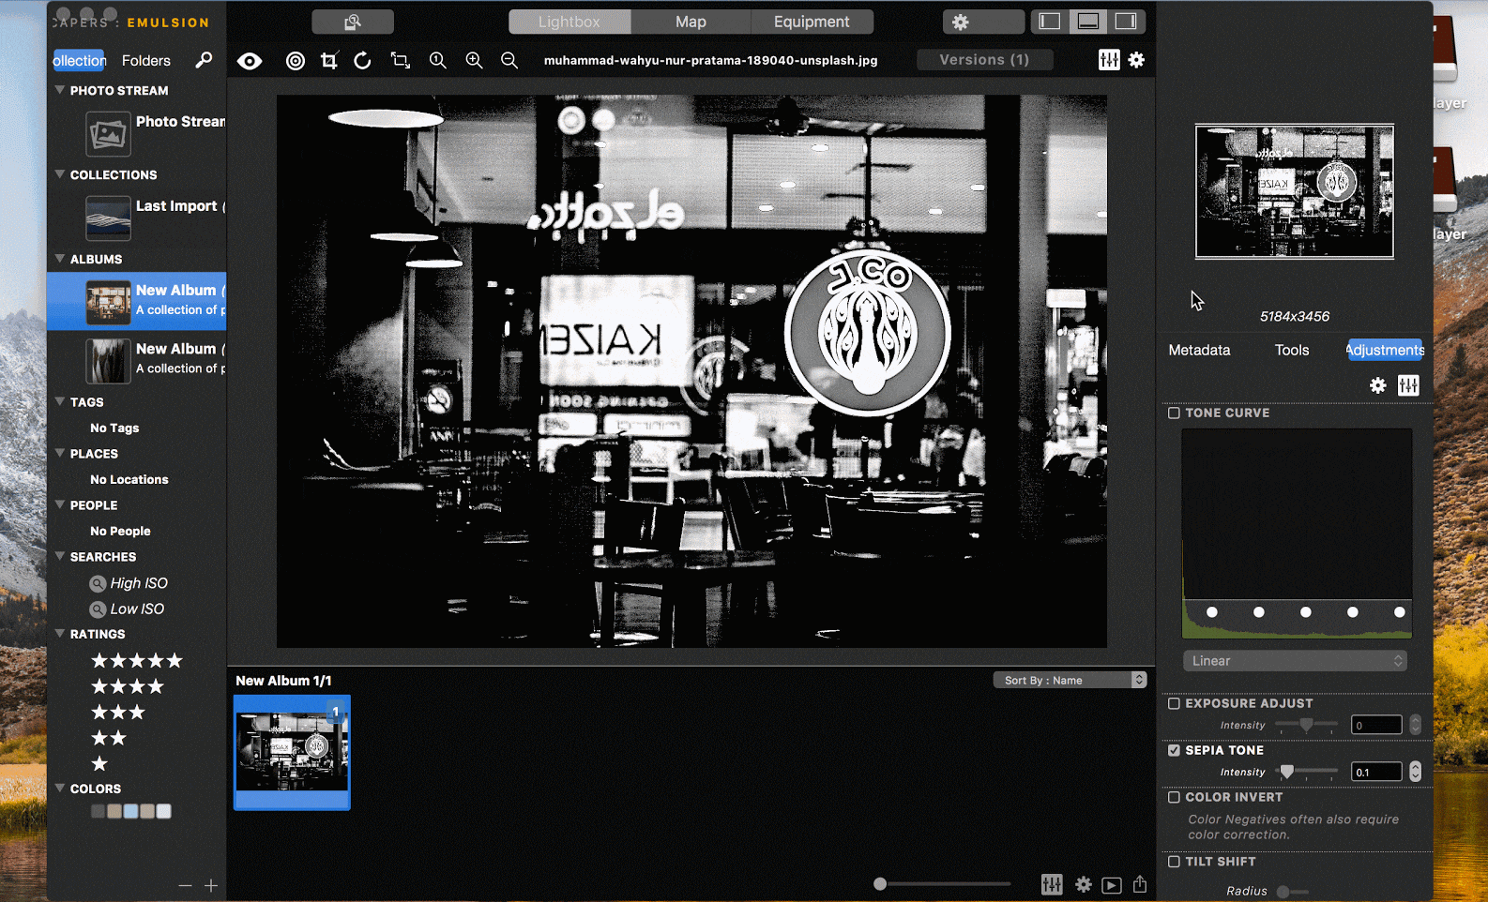Open sliders icon in bottom filmstrip bar
This screenshot has height=902, width=1488.
(x=1052, y=884)
